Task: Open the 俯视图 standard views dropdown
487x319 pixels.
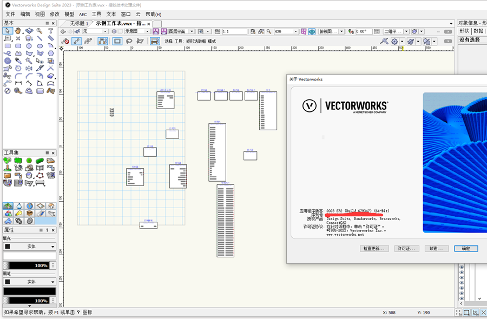Action: (x=332, y=31)
